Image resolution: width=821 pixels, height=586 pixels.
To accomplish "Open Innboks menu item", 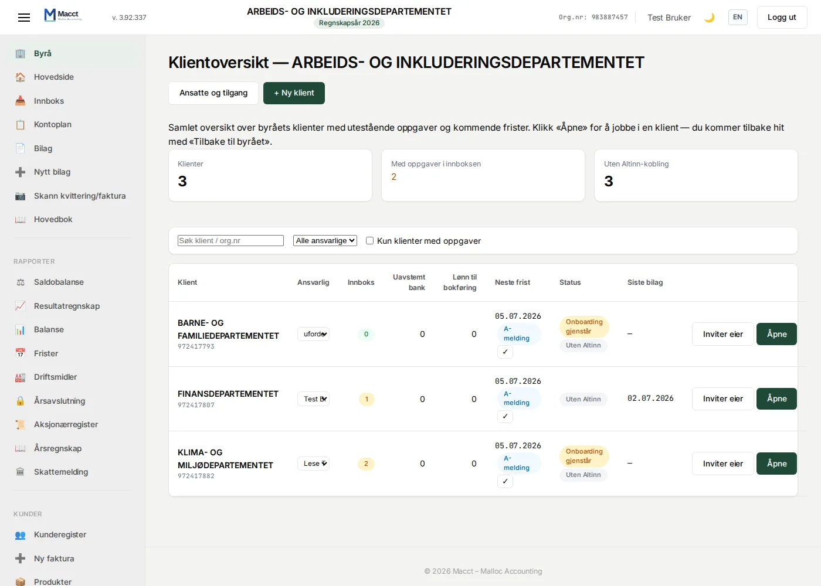I will tap(73, 101).
